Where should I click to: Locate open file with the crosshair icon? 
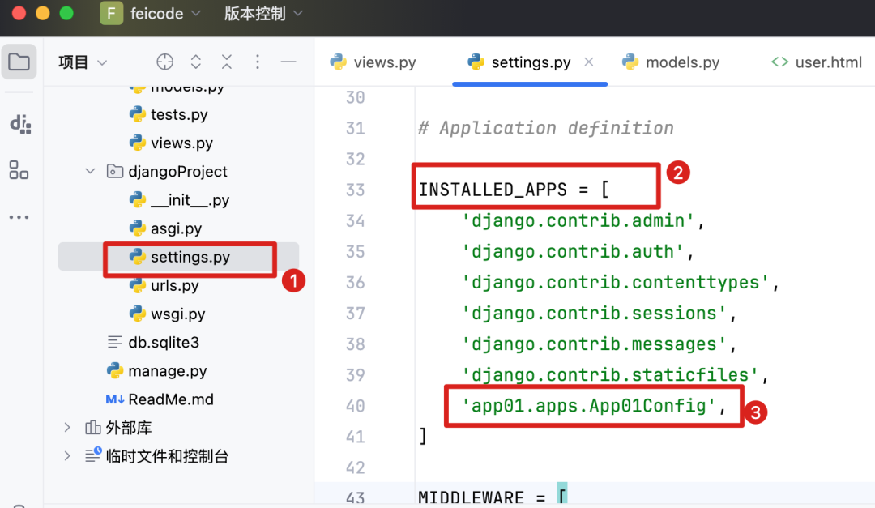[164, 61]
